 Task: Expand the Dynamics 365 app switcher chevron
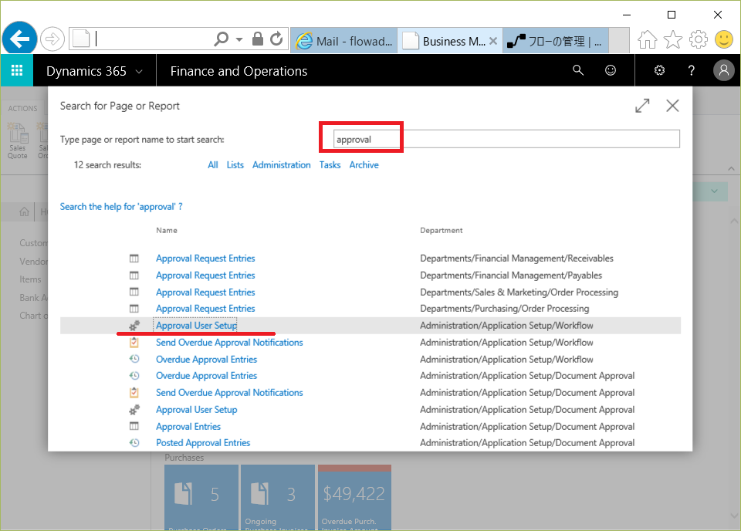point(139,71)
